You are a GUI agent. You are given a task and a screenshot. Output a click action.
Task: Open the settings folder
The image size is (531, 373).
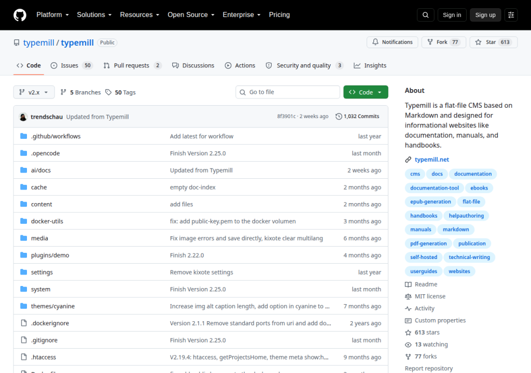point(42,272)
